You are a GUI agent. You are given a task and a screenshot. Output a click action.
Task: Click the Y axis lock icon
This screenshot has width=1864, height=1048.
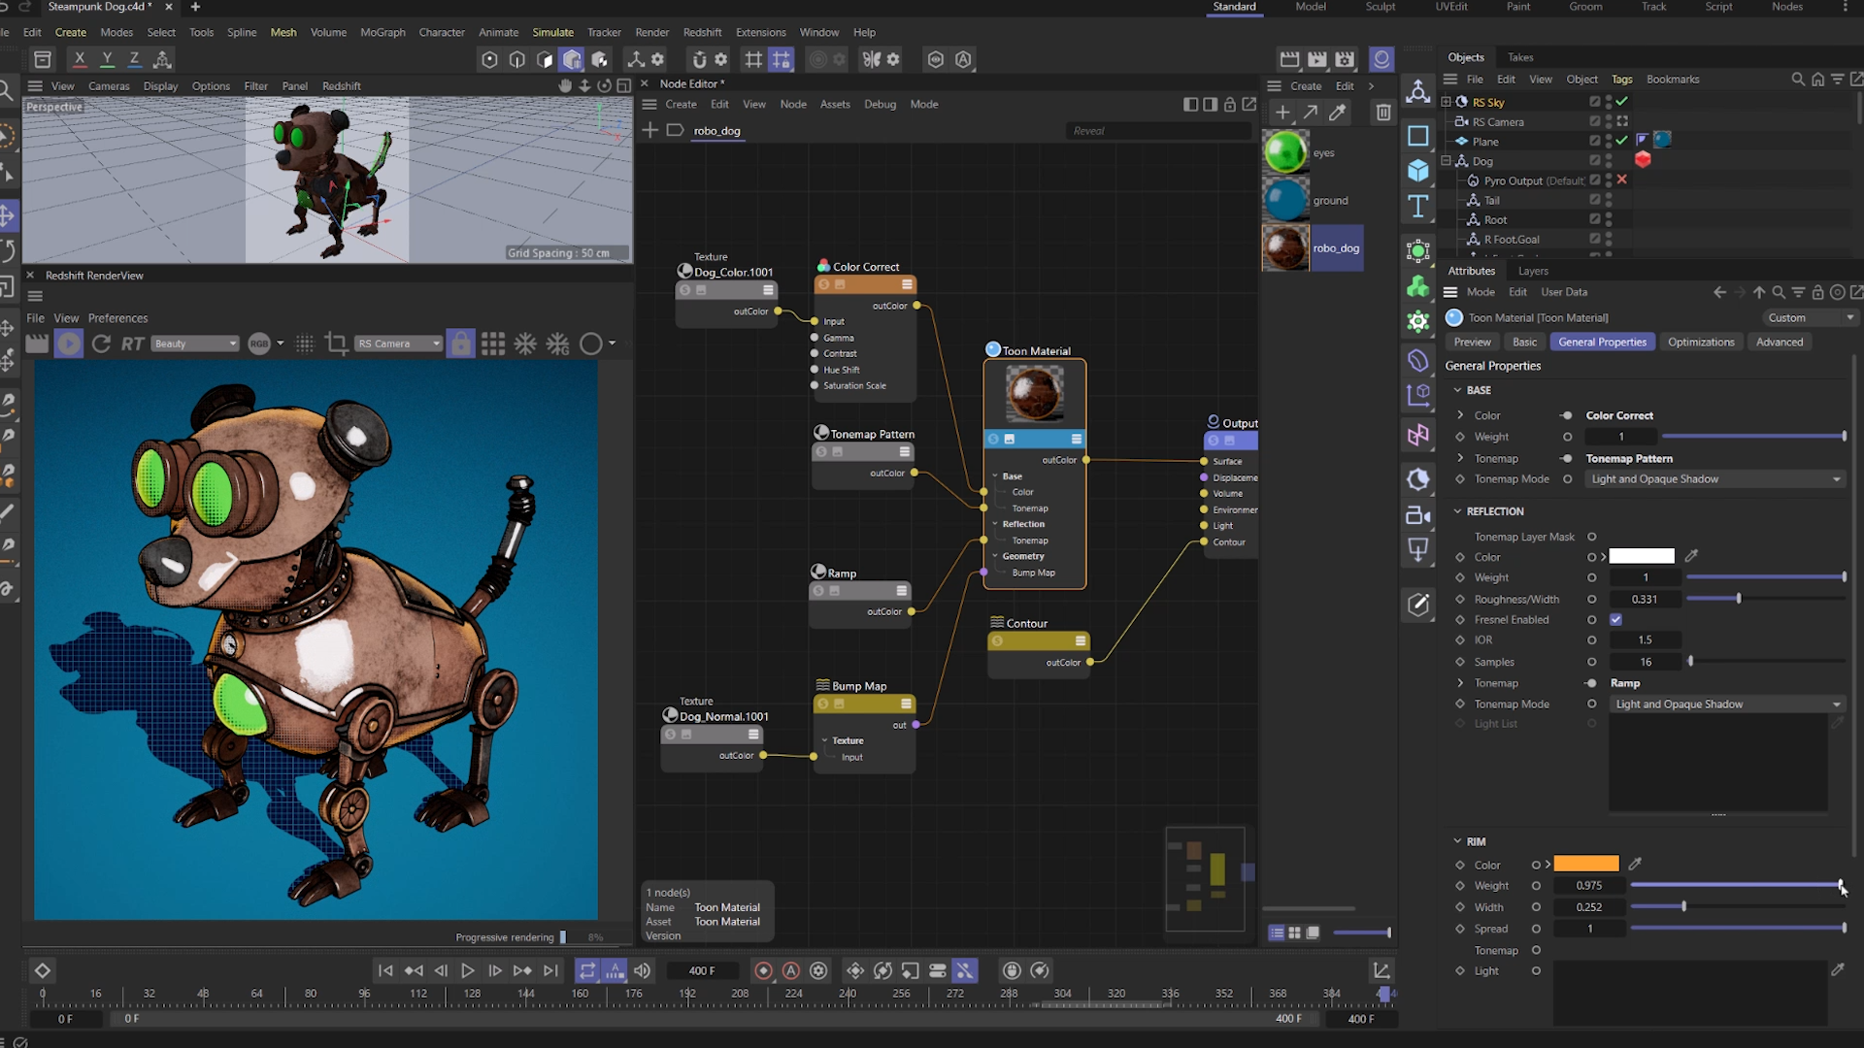107,60
